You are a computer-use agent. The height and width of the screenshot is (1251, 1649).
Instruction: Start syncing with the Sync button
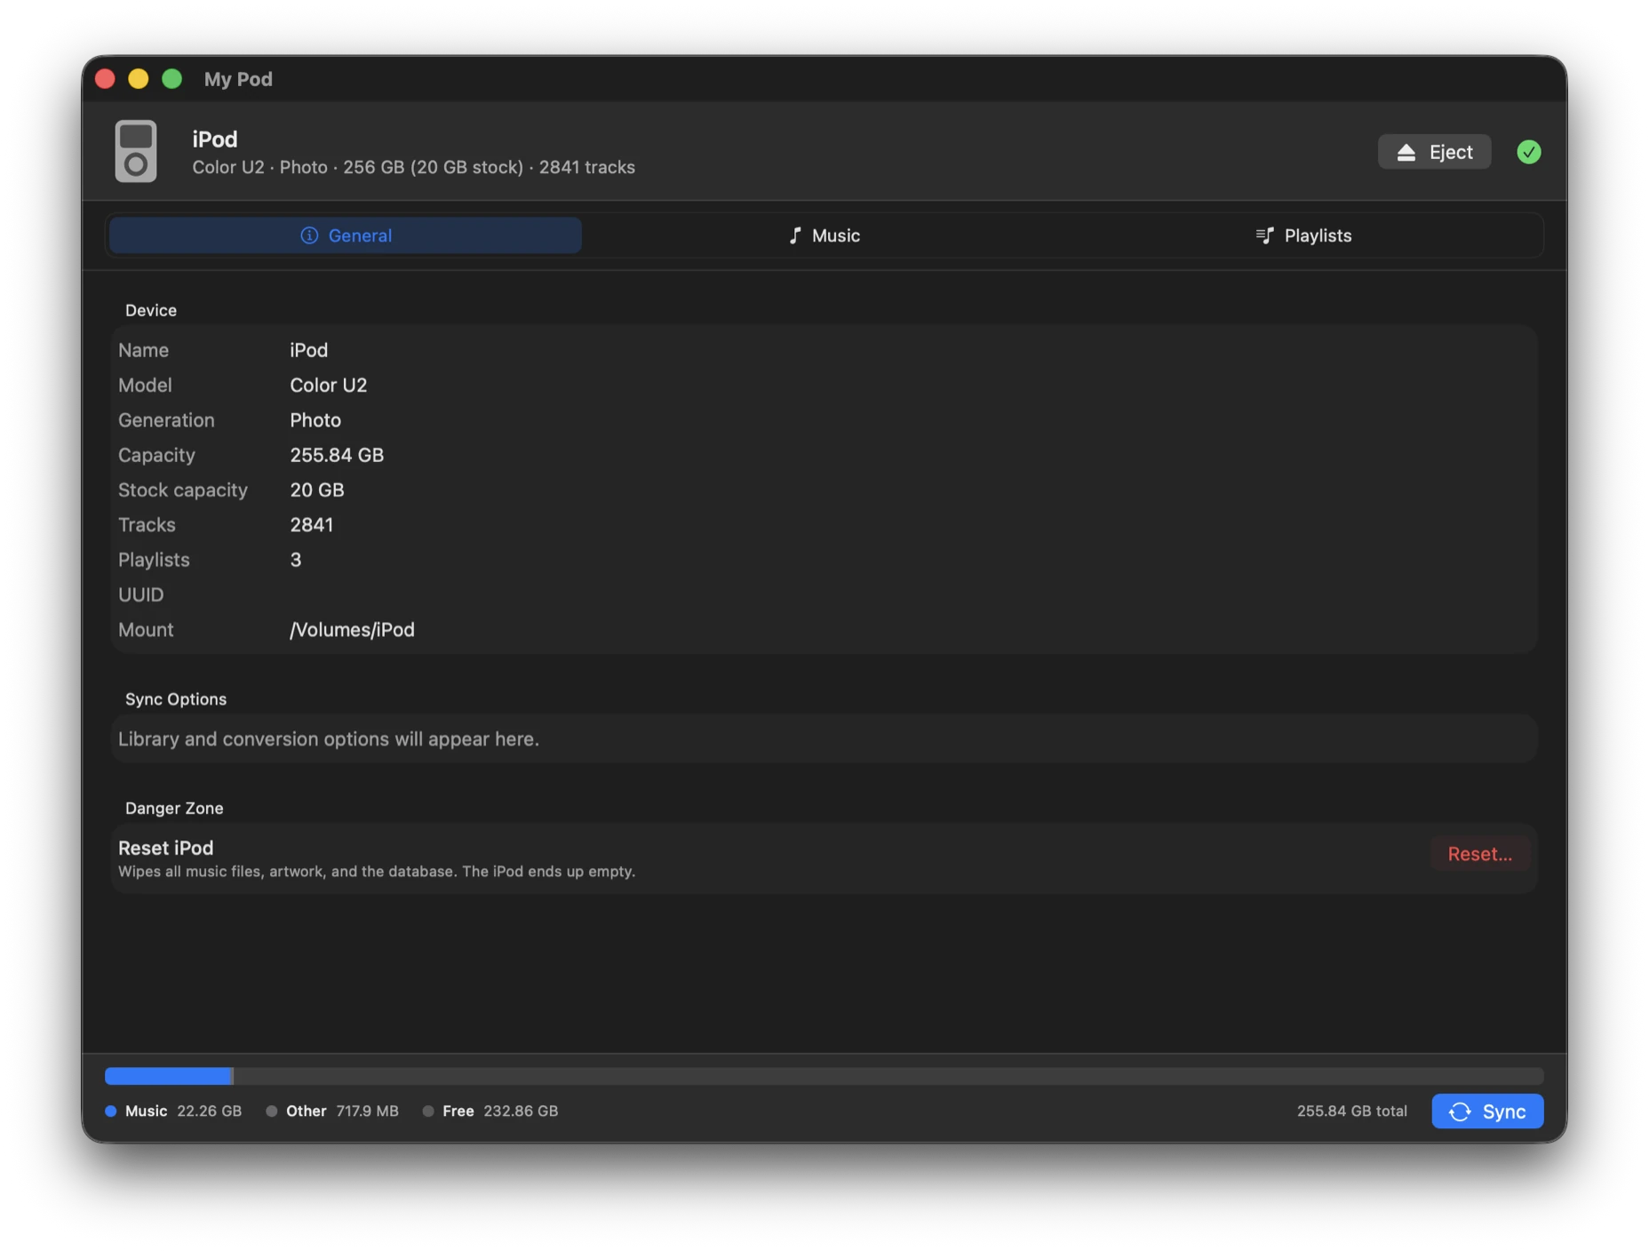[1487, 1111]
